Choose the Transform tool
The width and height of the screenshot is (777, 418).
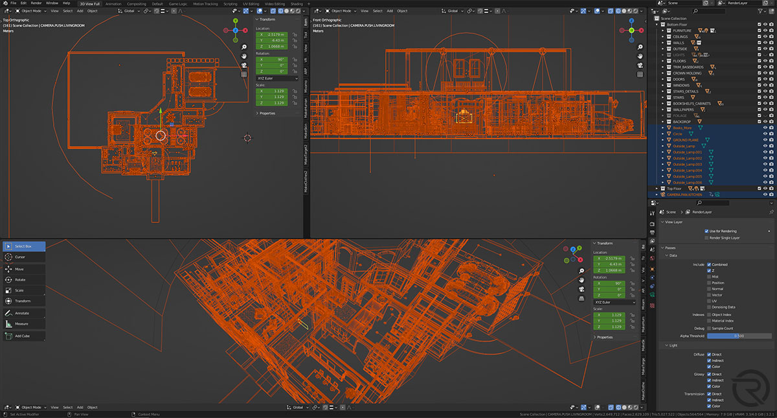24,301
